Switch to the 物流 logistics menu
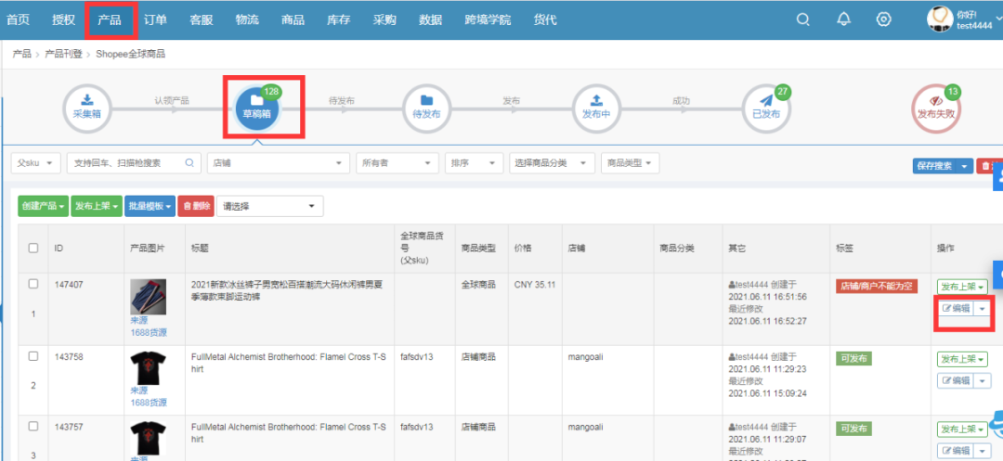1003x461 pixels. (247, 19)
